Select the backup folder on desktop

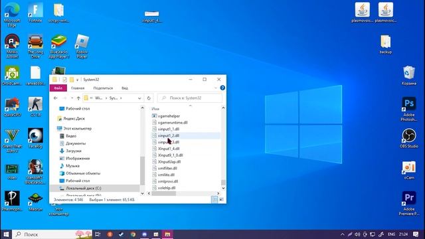pyautogui.click(x=385, y=44)
